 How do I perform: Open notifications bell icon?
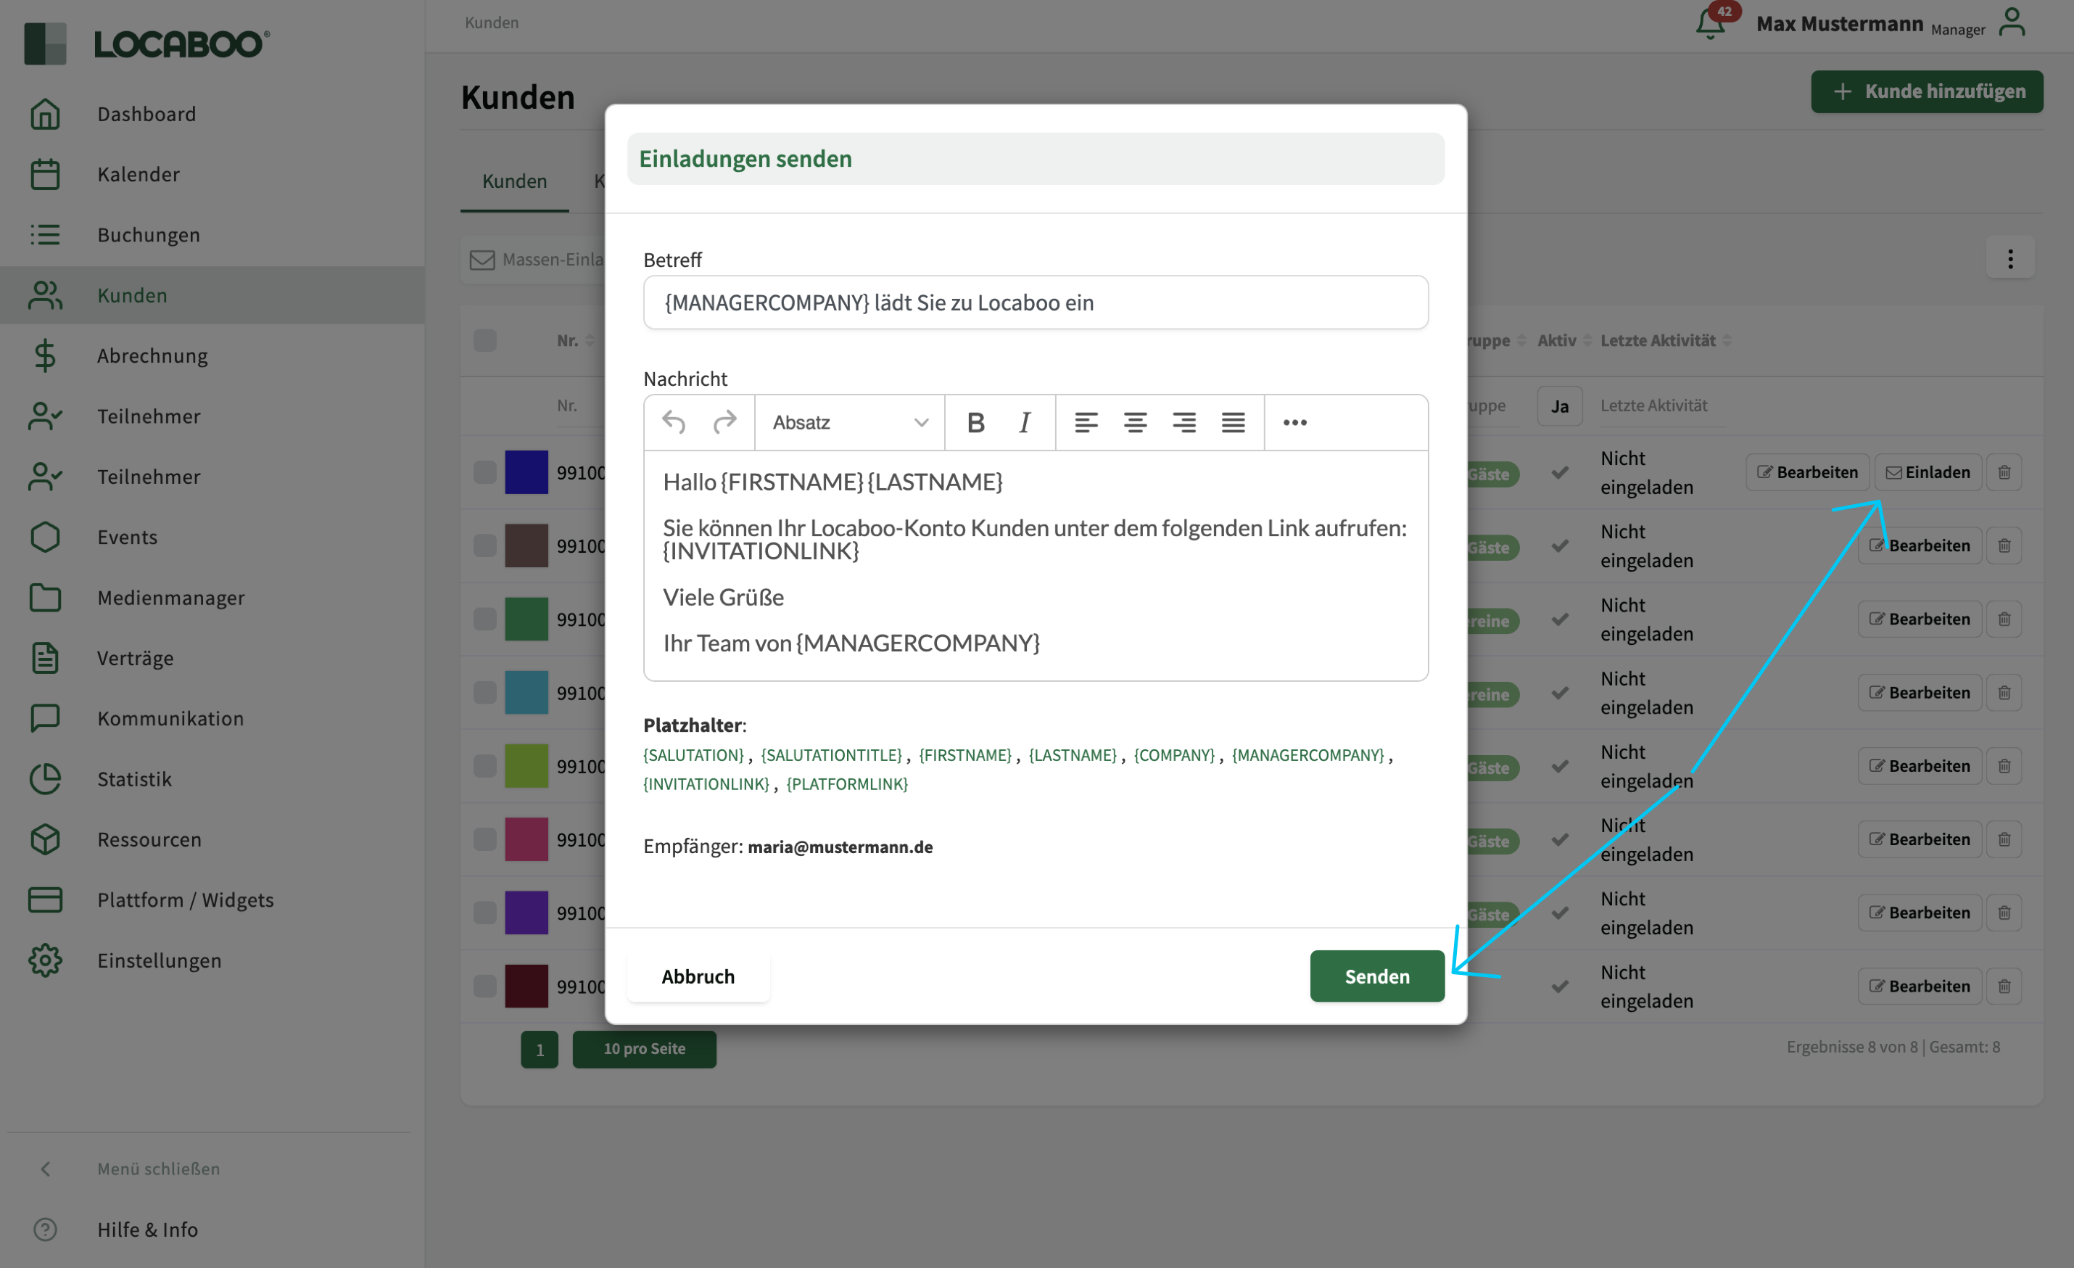point(1709,23)
